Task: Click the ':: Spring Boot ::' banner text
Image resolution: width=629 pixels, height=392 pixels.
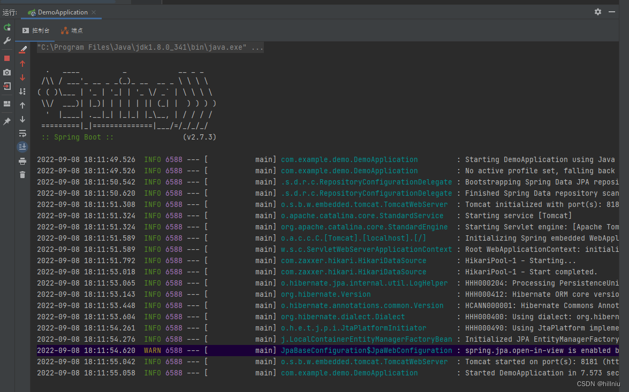Action: [x=78, y=137]
